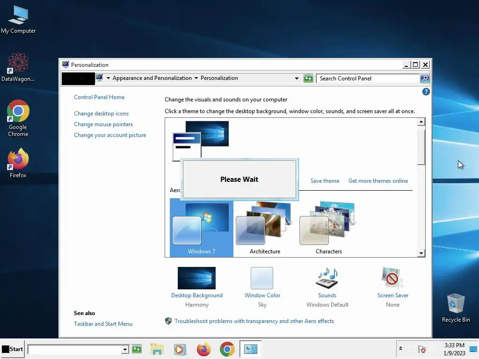Image resolution: width=479 pixels, height=359 pixels.
Task: Open My Computer desktop icon
Action: 18,20
